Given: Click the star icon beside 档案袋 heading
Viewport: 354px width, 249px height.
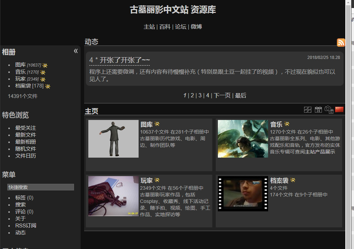Looking at the screenshot, I should coord(293,180).
